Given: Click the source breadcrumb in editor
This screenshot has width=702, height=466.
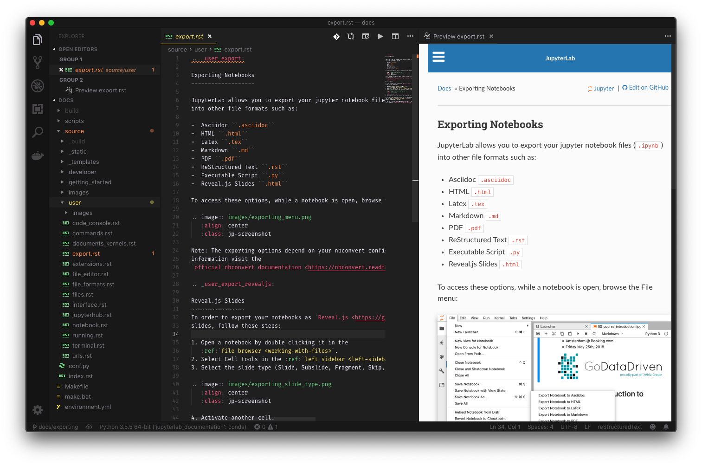Looking at the screenshot, I should pyautogui.click(x=177, y=49).
